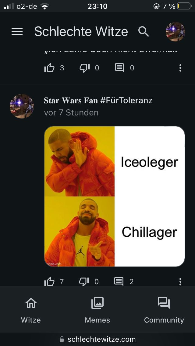Upvote the Drake meme post
195x346 pixels.
(49, 281)
